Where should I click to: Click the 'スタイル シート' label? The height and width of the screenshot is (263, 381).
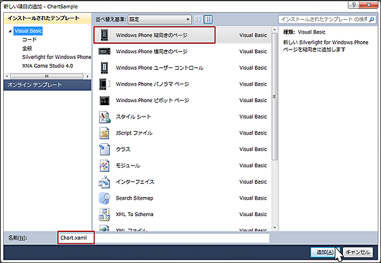(x=133, y=117)
